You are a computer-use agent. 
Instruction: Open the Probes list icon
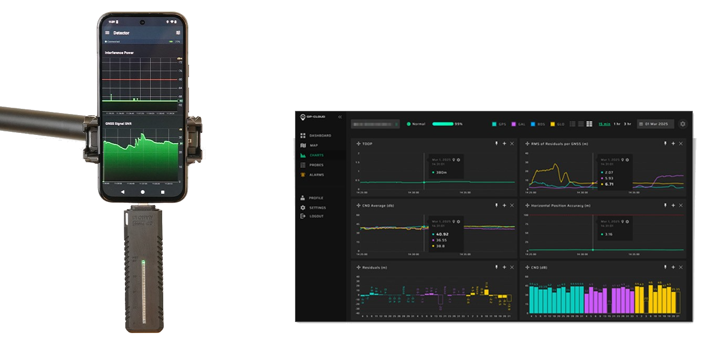[303, 165]
